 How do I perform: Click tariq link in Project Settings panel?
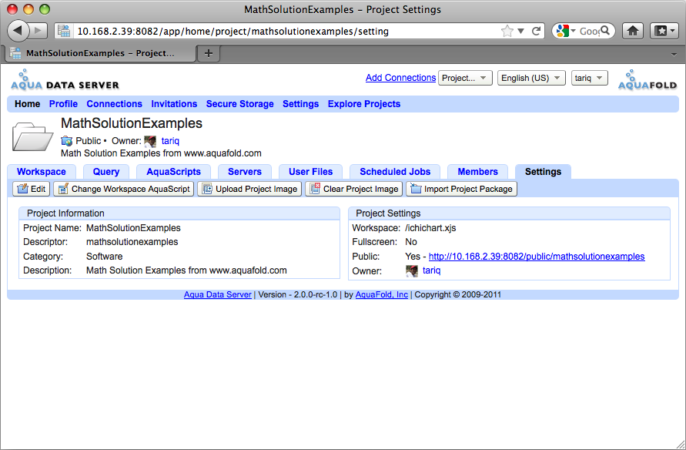431,270
